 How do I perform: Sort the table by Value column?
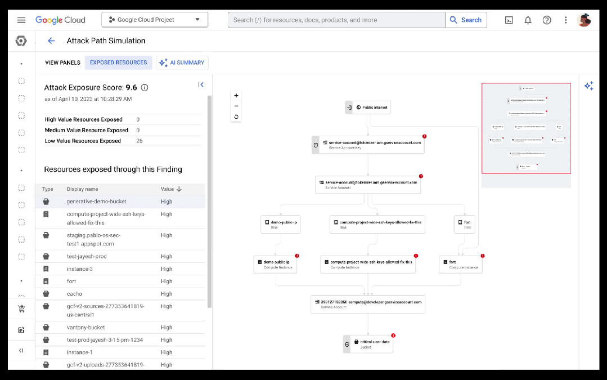(171, 189)
